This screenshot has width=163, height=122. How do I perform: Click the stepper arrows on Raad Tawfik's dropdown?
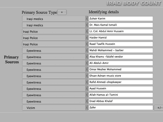87,44
